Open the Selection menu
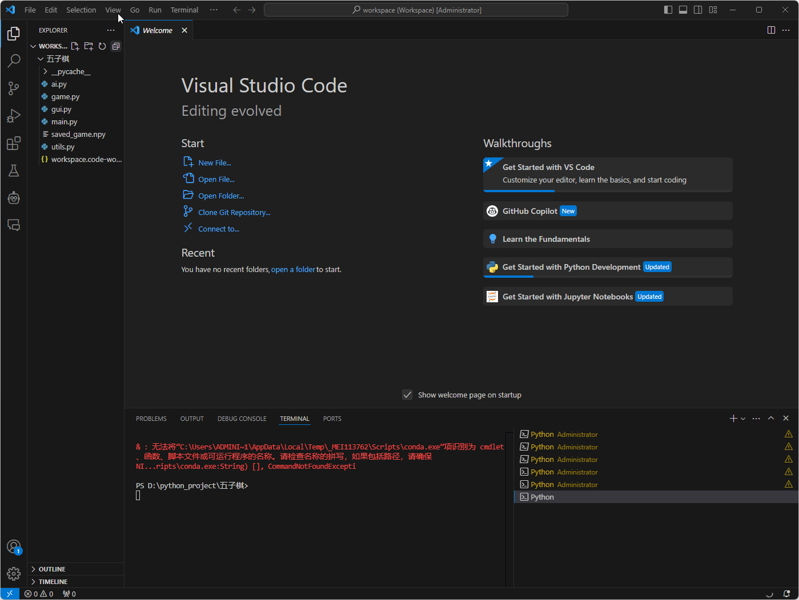 (81, 10)
